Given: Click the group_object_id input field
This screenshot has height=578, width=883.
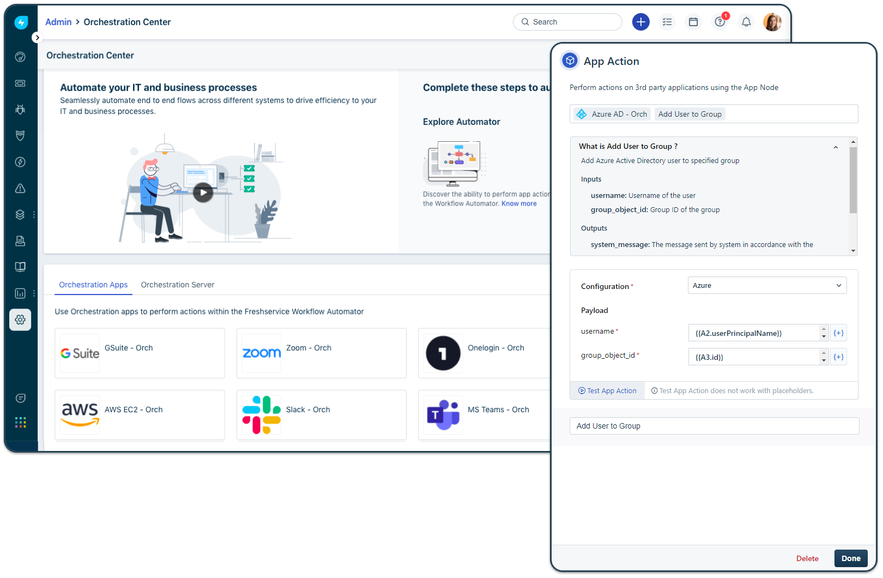Looking at the screenshot, I should pyautogui.click(x=754, y=357).
